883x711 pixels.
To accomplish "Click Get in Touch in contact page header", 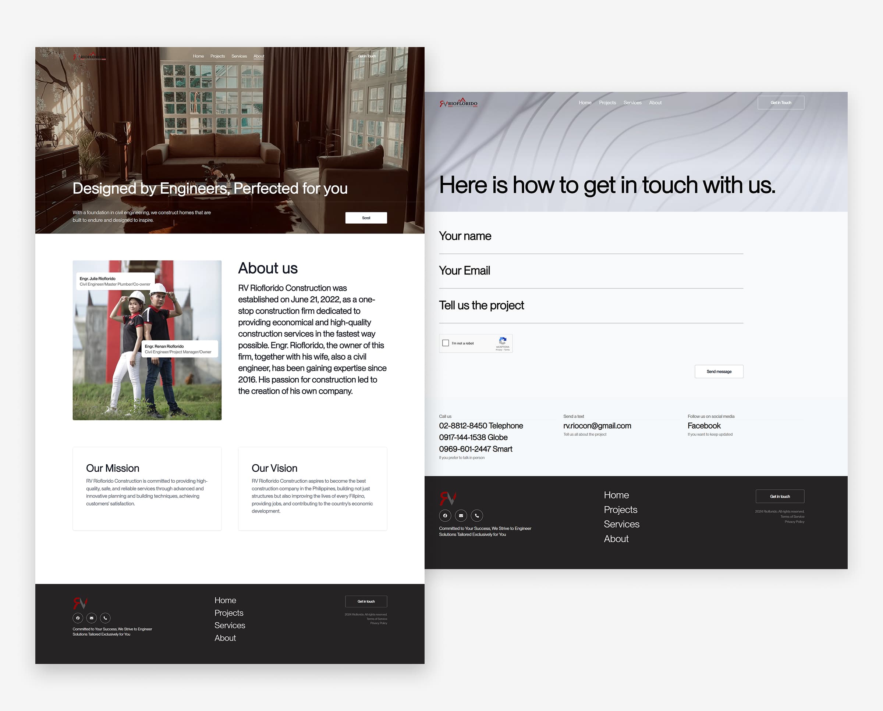I will pos(780,103).
